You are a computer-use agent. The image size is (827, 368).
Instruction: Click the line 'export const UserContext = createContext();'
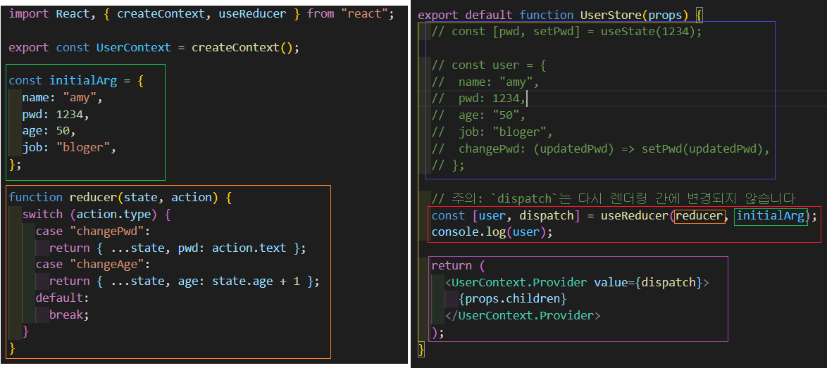pos(154,47)
